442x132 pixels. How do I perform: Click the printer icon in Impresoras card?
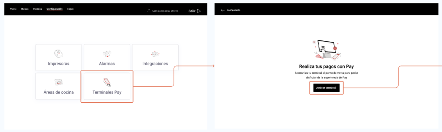(58, 54)
